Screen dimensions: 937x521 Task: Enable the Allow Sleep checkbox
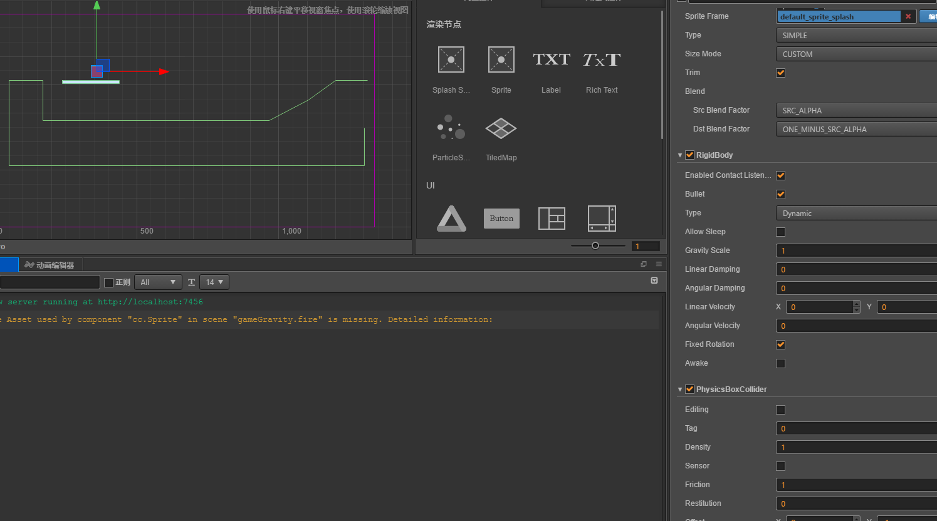[x=781, y=232]
